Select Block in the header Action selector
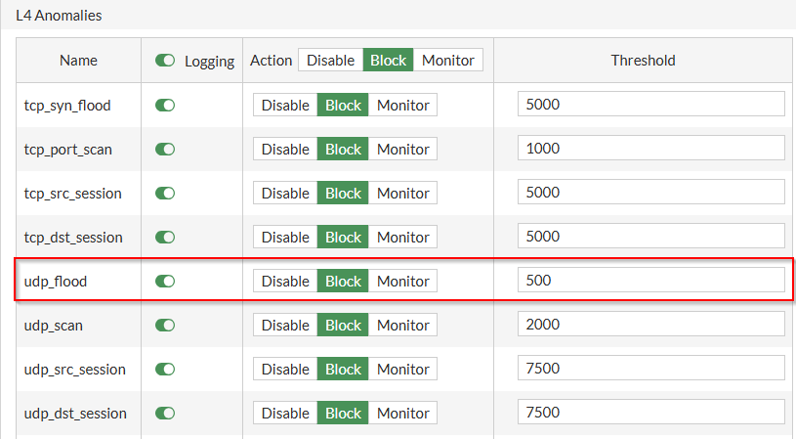This screenshot has height=439, width=796. pos(388,61)
